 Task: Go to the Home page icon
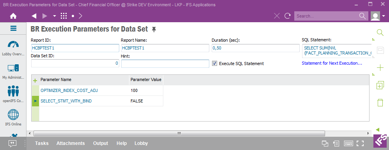tap(13, 16)
